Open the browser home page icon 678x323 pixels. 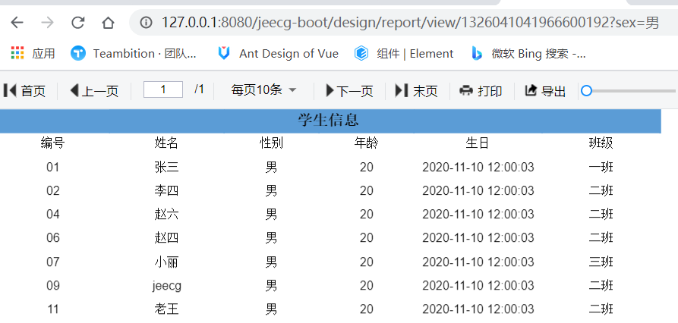pos(108,23)
